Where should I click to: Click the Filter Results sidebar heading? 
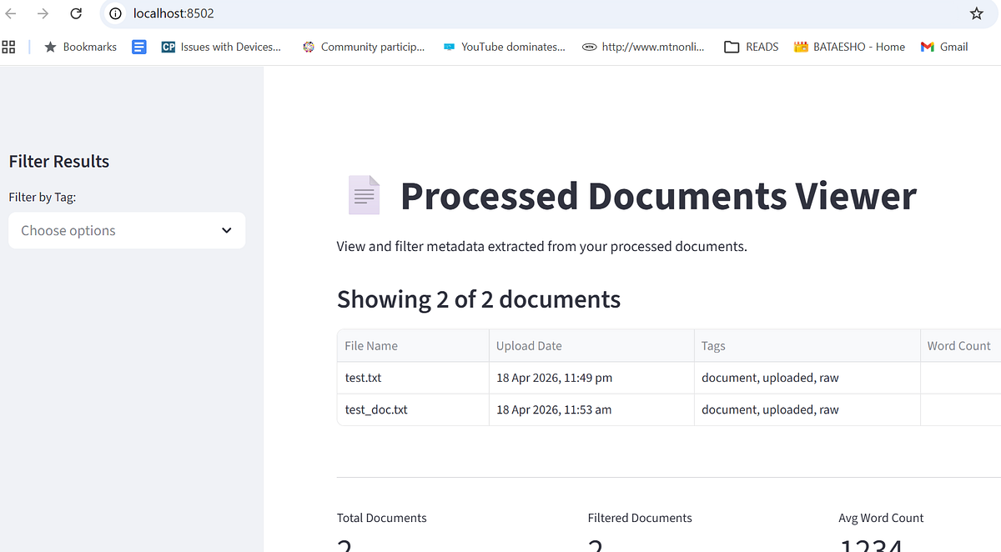click(x=59, y=161)
